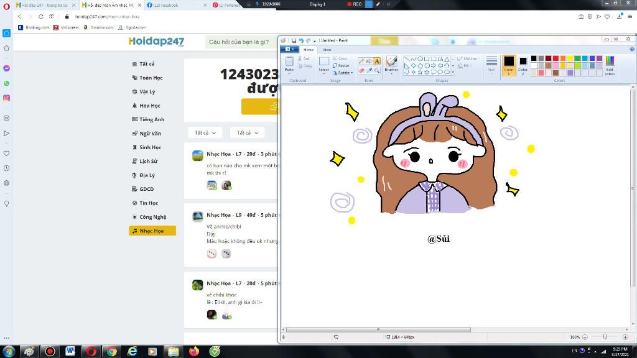Click the Paste clipboard icon

click(289, 62)
